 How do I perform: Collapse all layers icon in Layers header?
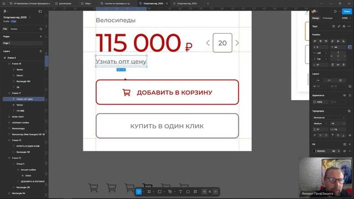(41, 51)
